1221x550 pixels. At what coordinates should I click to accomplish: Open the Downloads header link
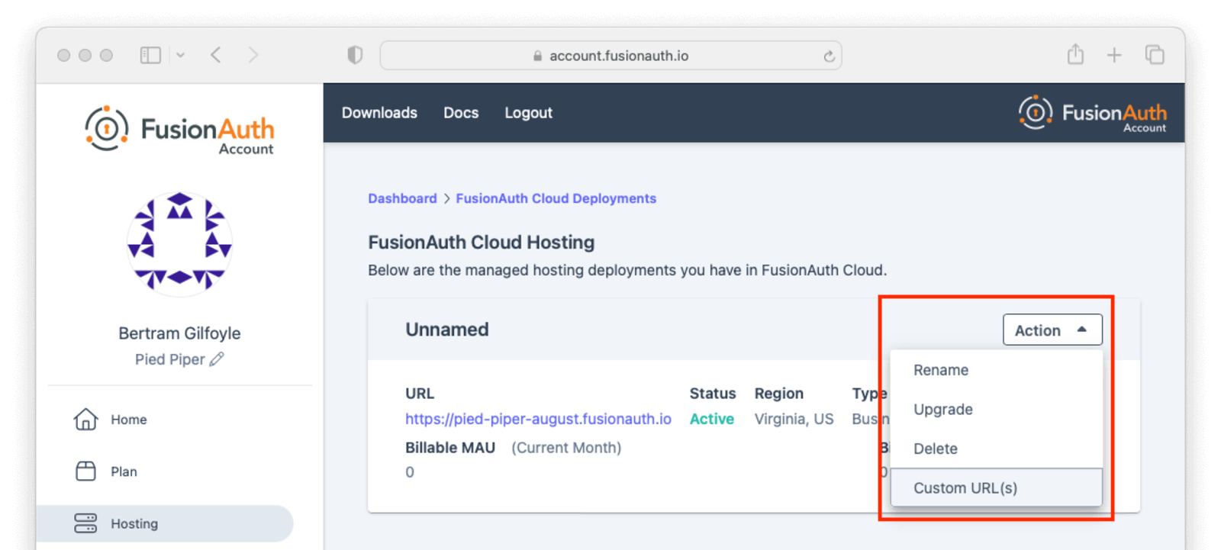(379, 113)
